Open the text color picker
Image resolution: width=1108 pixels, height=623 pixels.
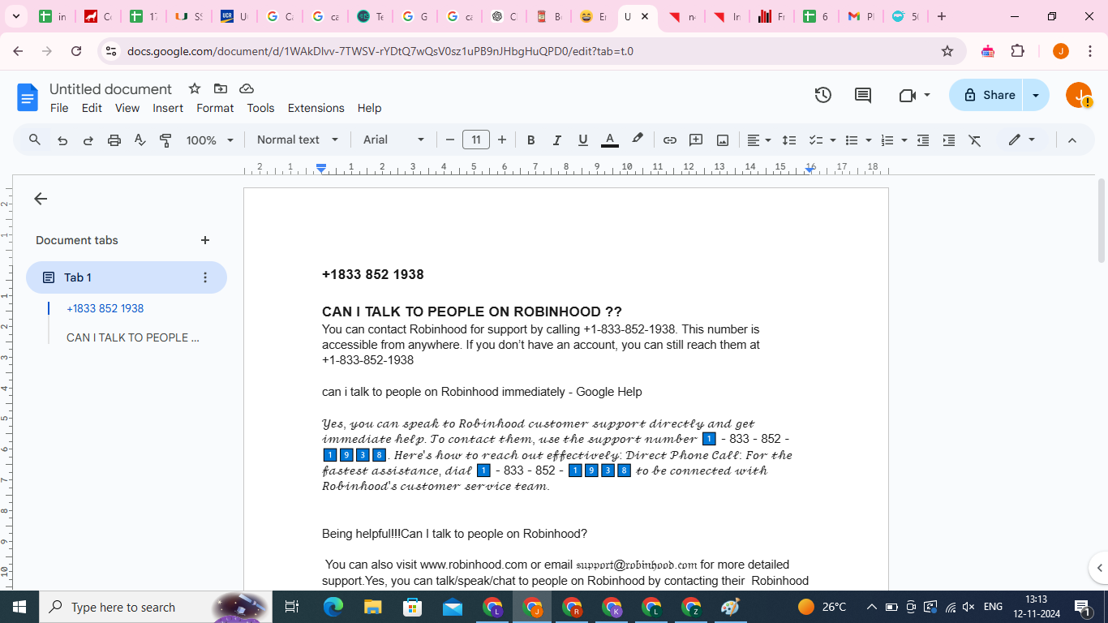pos(609,140)
